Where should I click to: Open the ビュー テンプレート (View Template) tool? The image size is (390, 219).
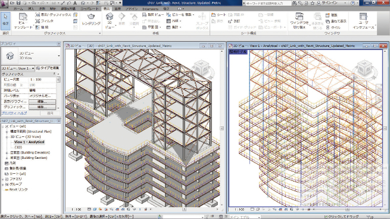23,21
